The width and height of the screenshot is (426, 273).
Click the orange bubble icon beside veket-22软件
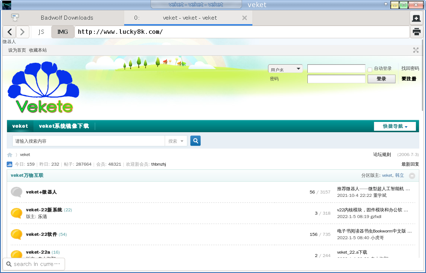17,234
